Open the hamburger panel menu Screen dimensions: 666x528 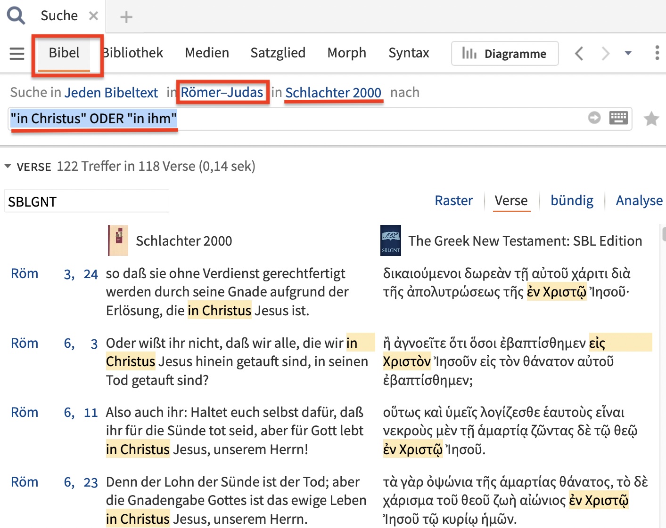[17, 53]
